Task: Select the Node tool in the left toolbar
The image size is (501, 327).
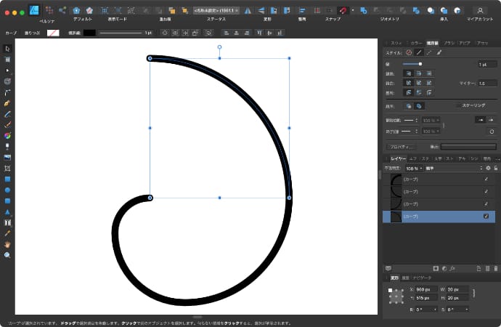Action: point(7,70)
